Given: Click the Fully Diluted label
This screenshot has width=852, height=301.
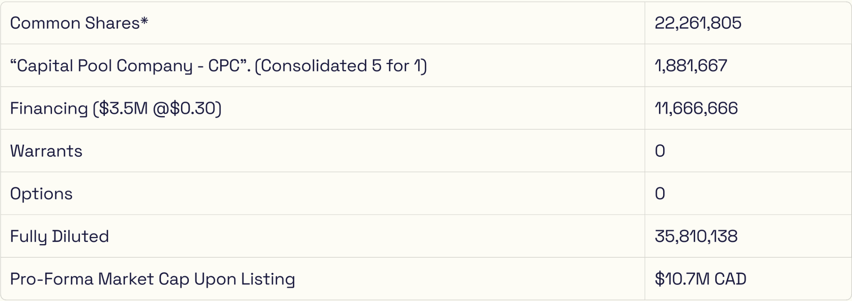Looking at the screenshot, I should click(59, 237).
